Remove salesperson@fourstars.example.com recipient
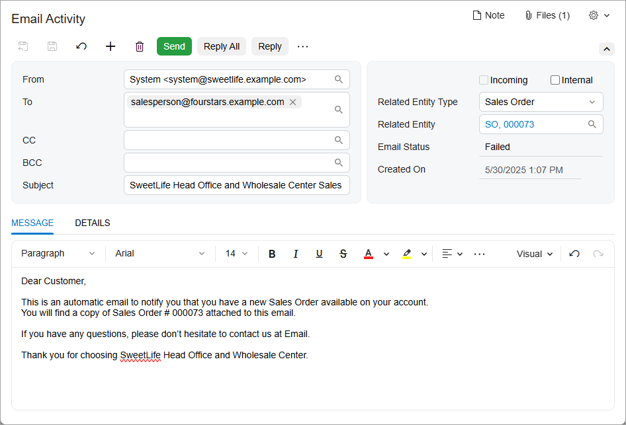The image size is (626, 425). 292,102
